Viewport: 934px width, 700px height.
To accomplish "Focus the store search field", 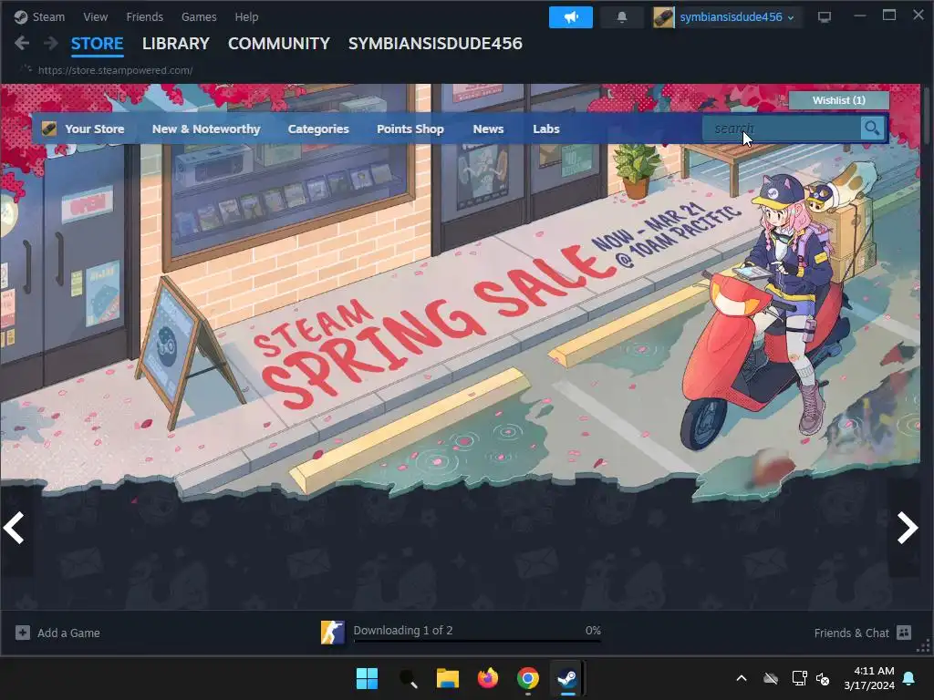I will point(781,129).
